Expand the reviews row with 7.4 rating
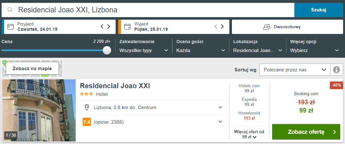This screenshot has width=345, height=144. pyautogui.click(x=152, y=122)
